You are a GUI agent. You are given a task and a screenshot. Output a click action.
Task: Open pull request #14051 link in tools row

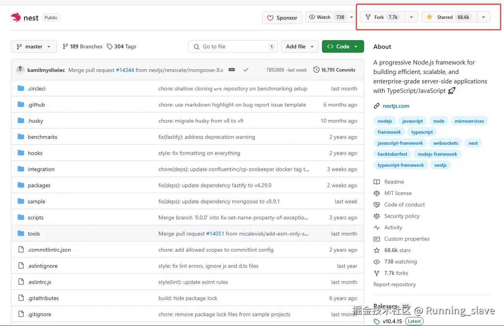click(215, 234)
